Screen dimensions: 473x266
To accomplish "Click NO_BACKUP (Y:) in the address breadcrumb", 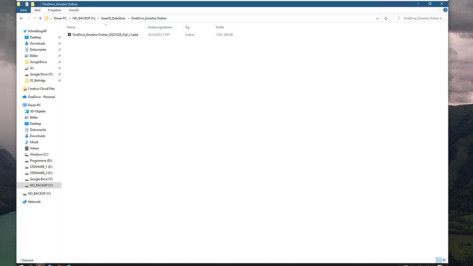I will click(x=84, y=18).
